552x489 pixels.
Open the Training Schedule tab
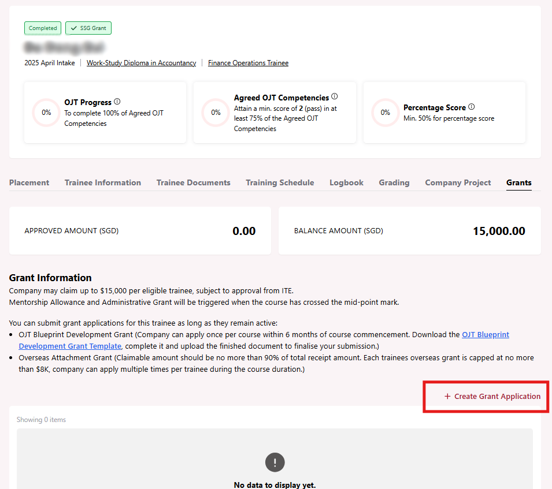coord(280,182)
